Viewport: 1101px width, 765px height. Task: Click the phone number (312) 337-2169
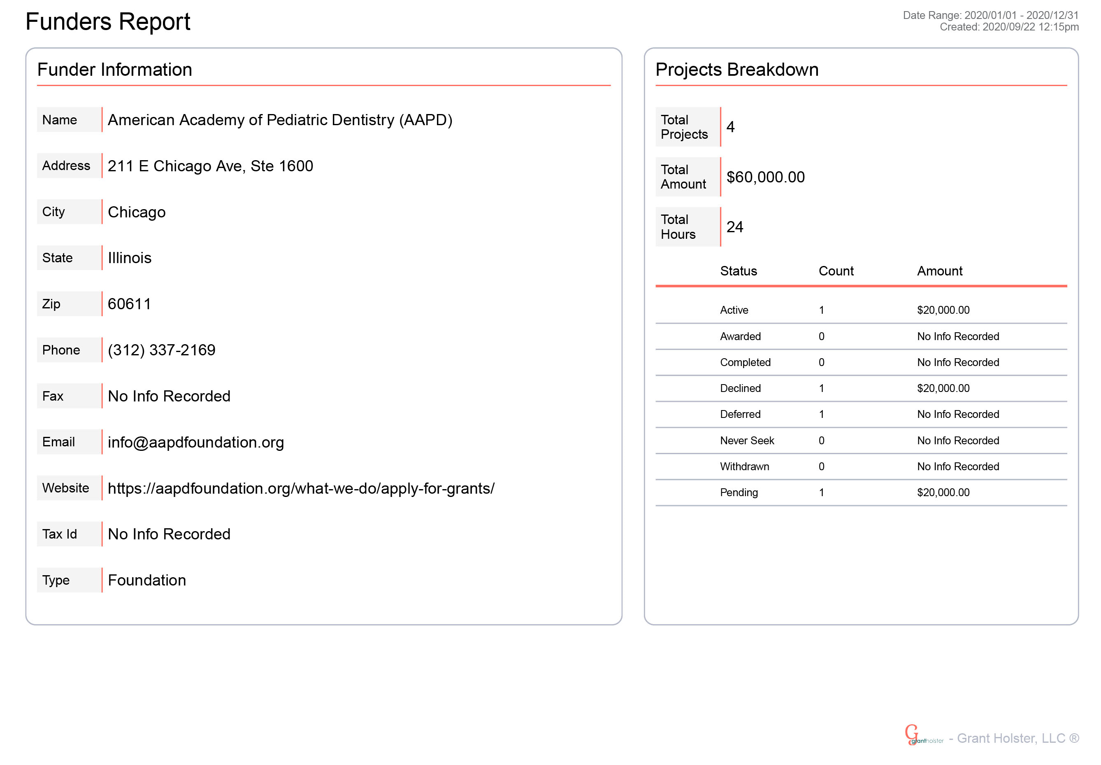point(161,350)
